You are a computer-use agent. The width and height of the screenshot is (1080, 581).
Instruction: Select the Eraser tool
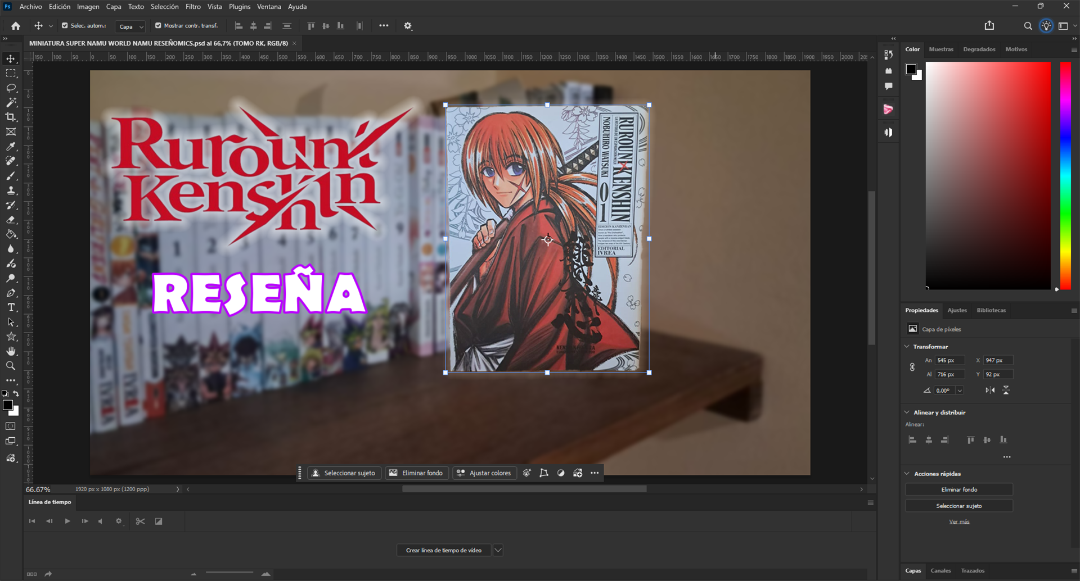point(11,220)
